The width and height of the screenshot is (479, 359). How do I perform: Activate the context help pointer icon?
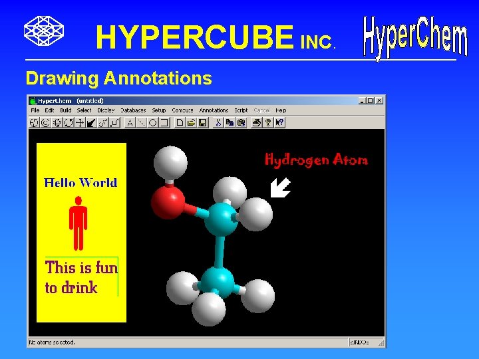pyautogui.click(x=279, y=123)
